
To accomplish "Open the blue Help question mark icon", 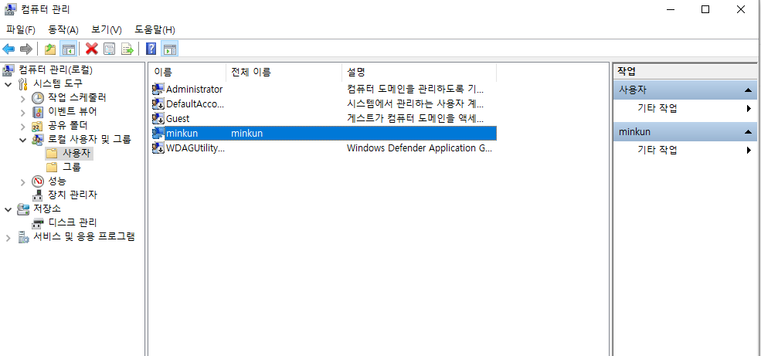I will tap(151, 49).
